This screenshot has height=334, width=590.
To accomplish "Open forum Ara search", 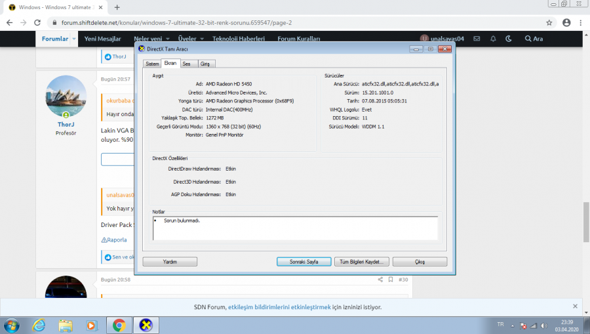I will (534, 39).
